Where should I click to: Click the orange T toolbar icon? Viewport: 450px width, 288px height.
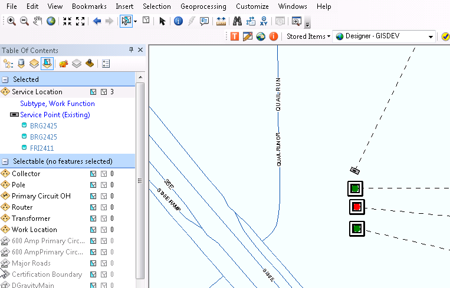(235, 37)
